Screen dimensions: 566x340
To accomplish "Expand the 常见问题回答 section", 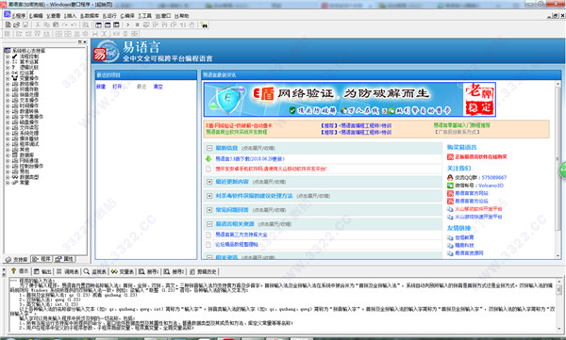I will (x=209, y=210).
